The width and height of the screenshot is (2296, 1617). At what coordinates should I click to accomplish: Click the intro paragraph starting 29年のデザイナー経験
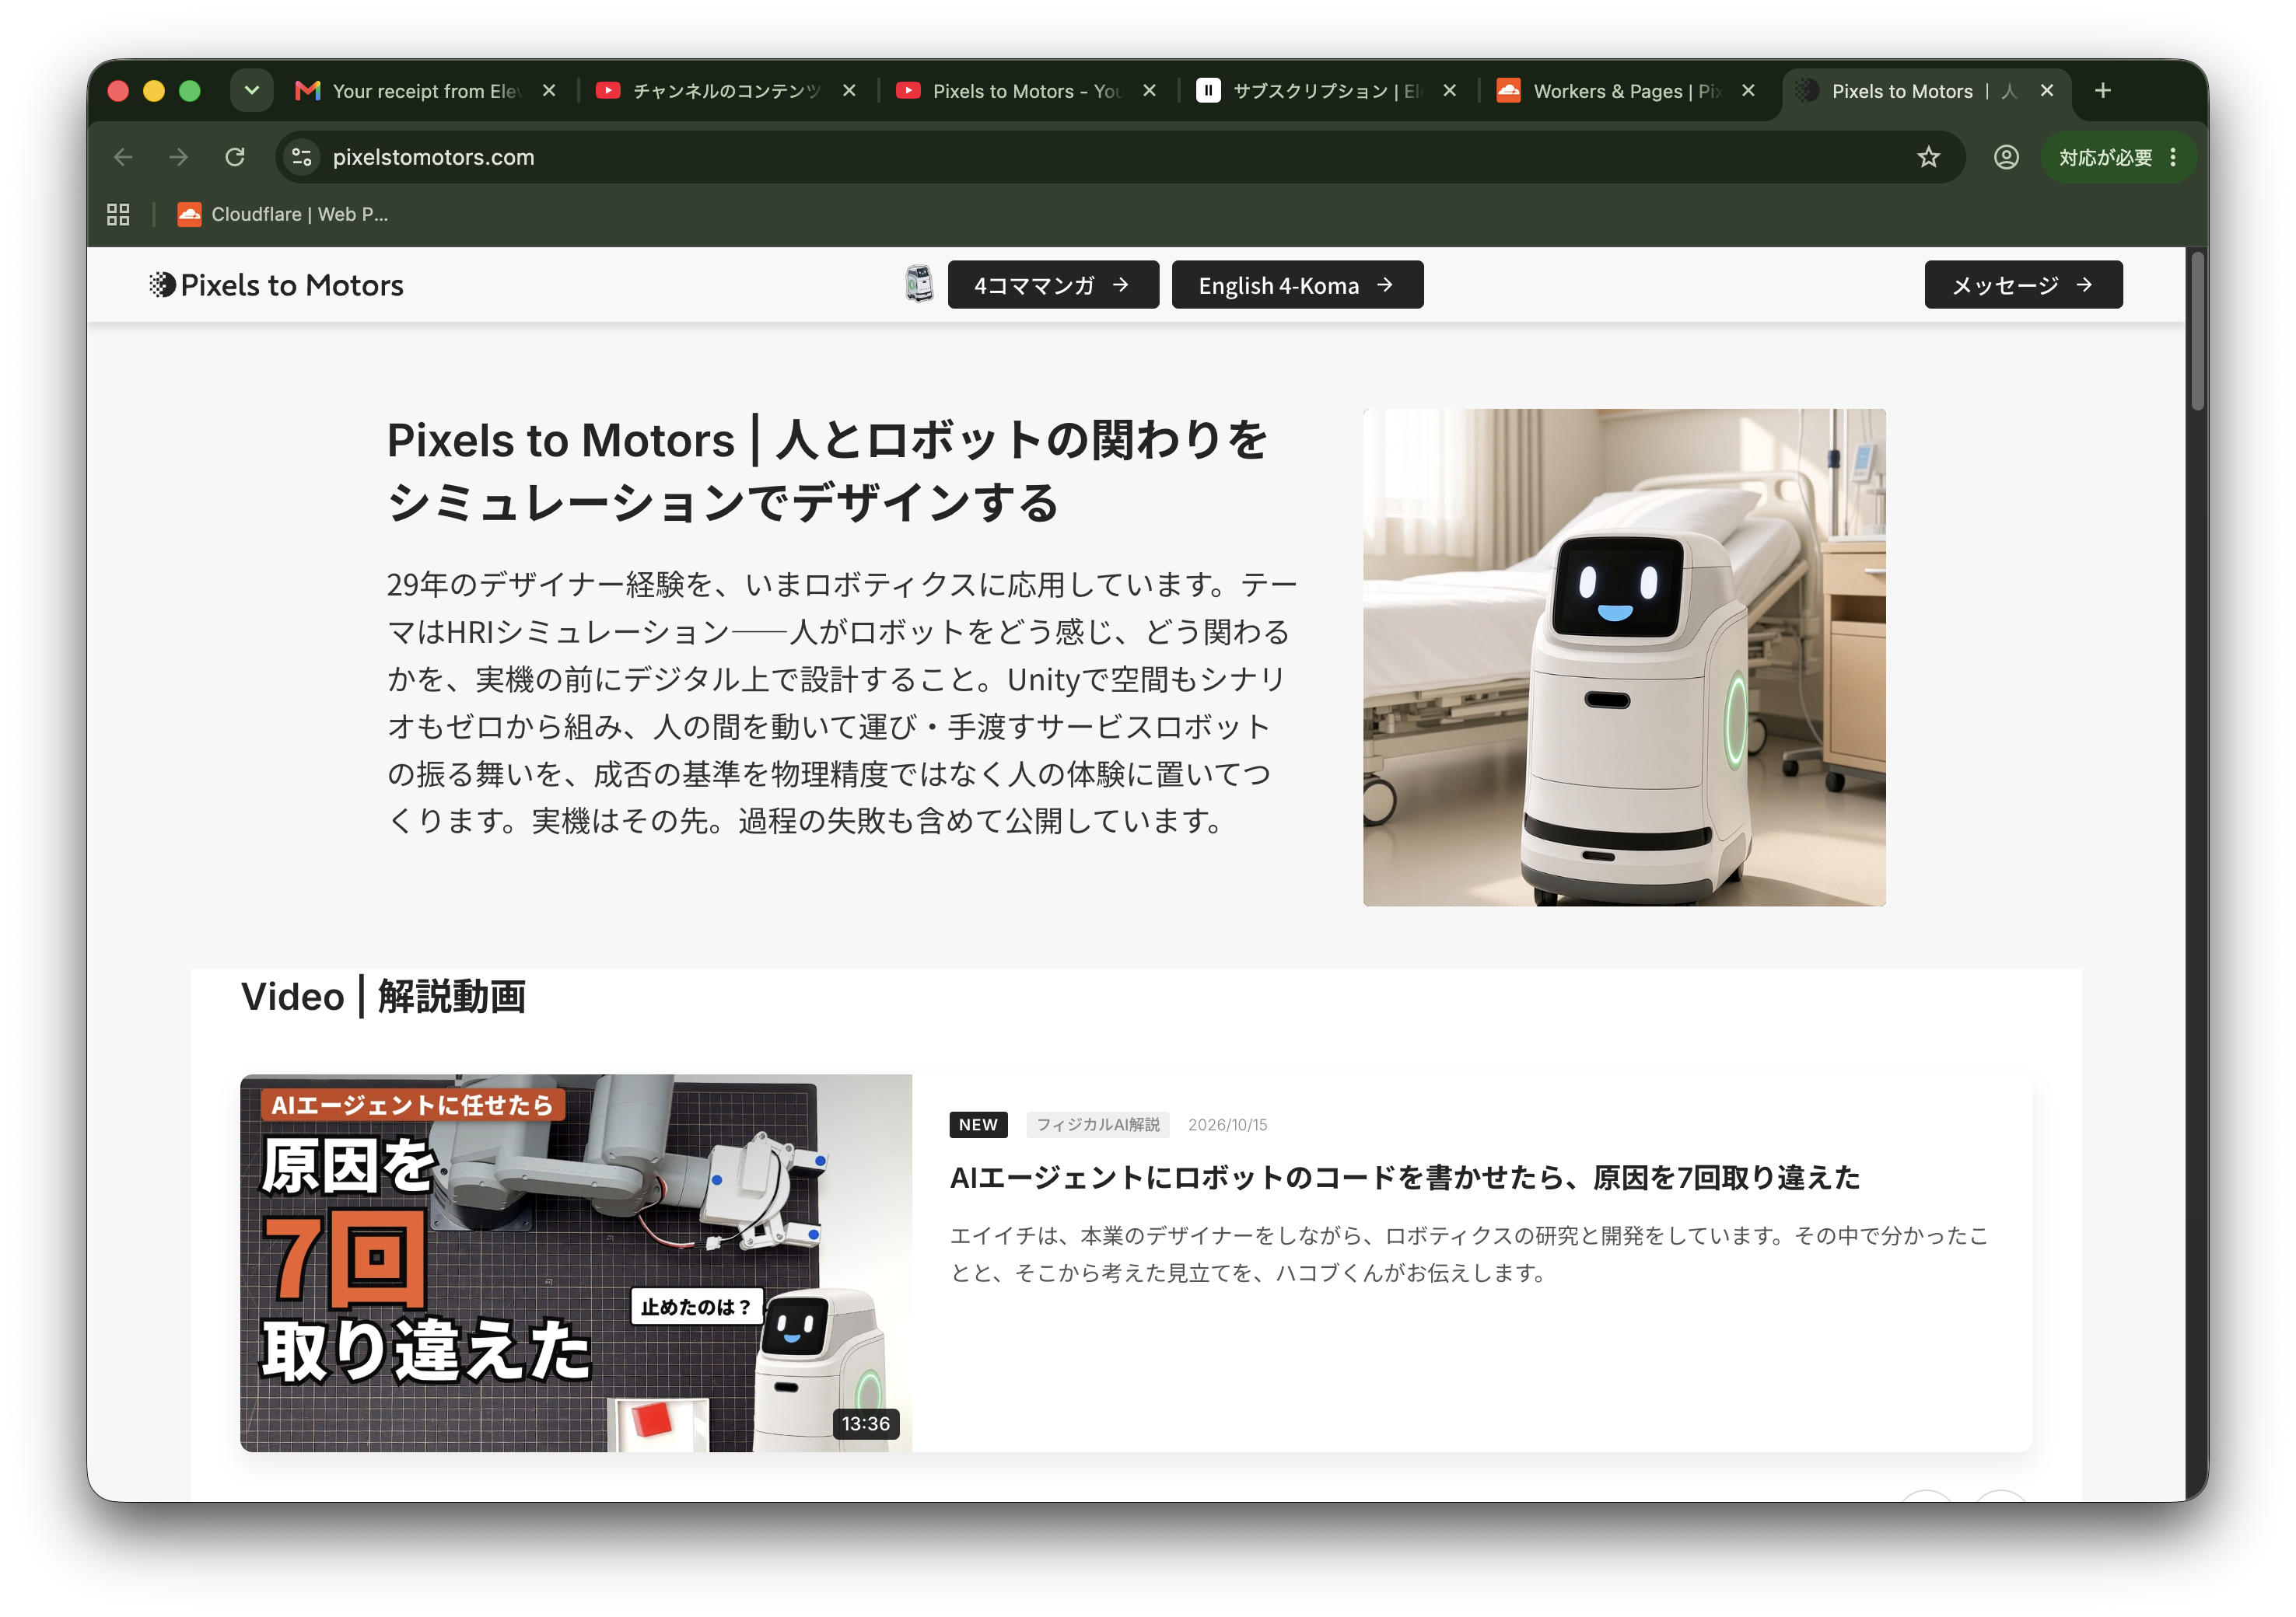click(842, 703)
